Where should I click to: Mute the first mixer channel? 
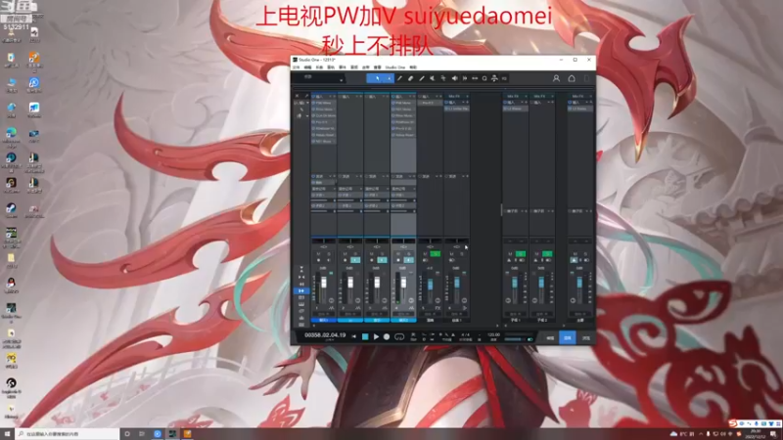point(319,254)
